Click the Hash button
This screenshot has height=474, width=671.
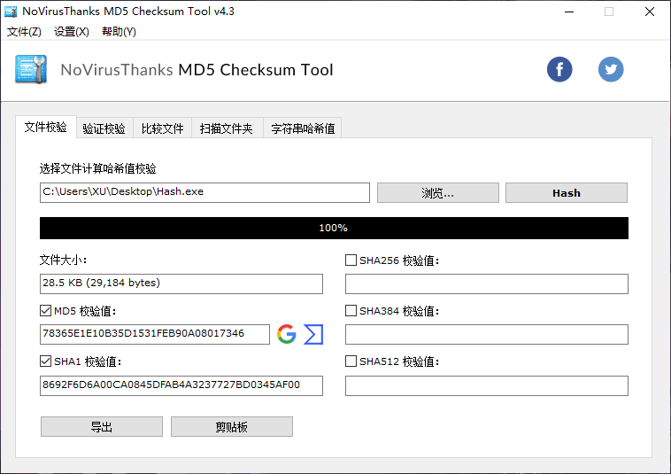click(x=567, y=193)
